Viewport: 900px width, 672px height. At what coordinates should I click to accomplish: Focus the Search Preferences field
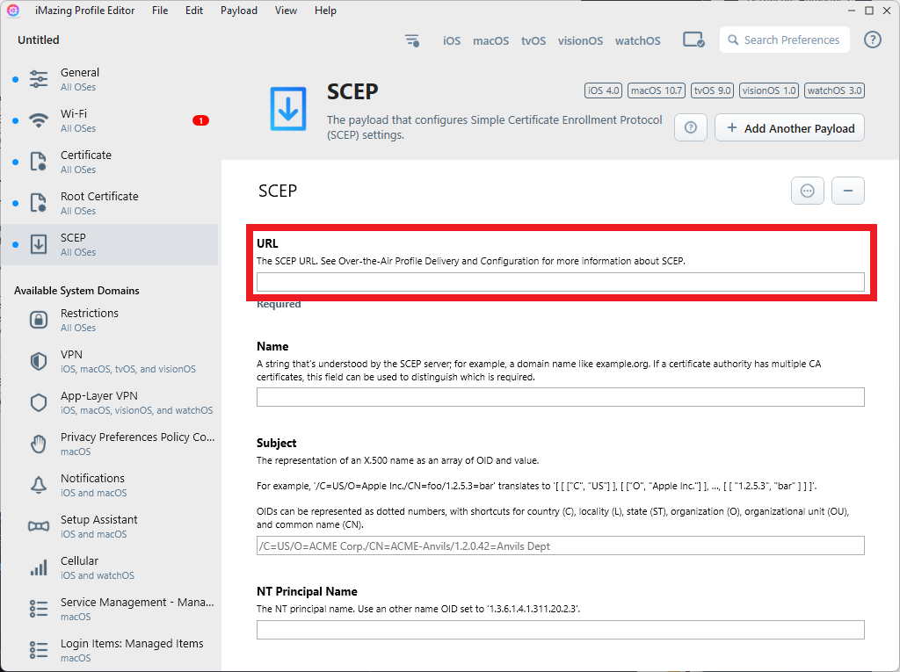[785, 40]
